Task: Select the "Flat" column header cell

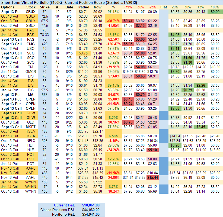Action: [164, 7]
